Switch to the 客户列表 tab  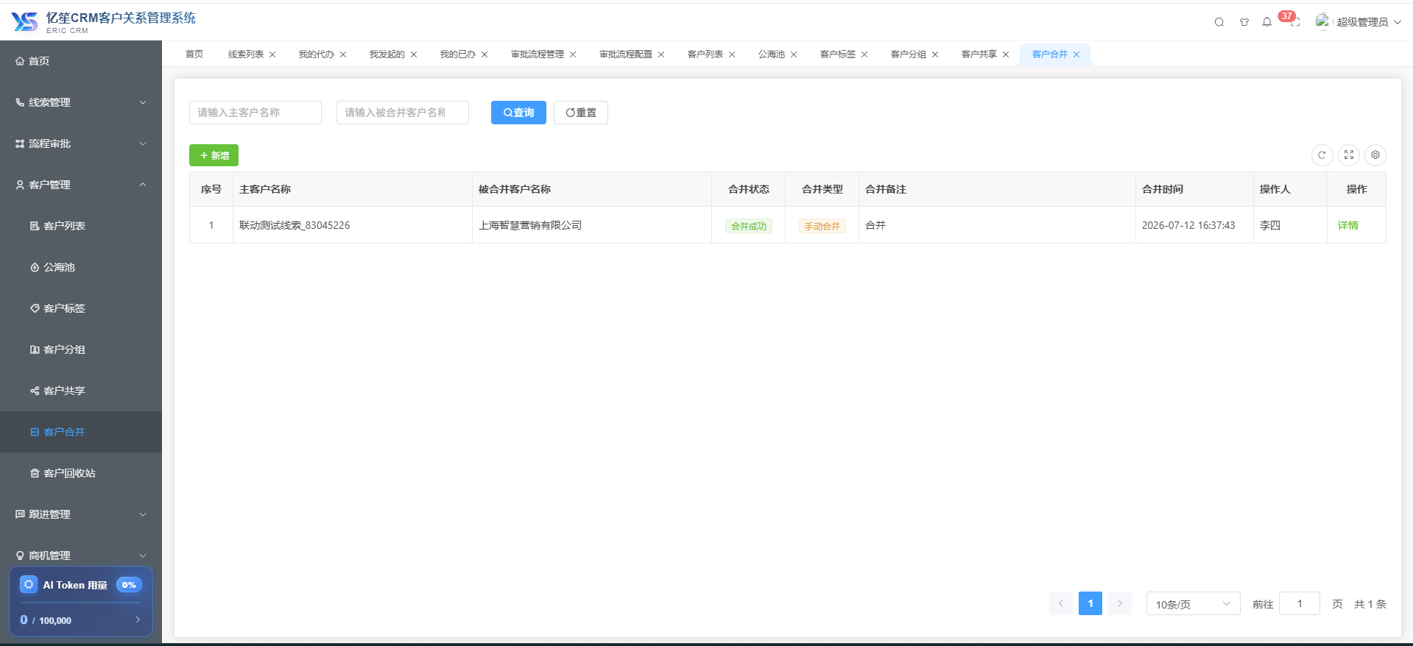[x=705, y=54]
